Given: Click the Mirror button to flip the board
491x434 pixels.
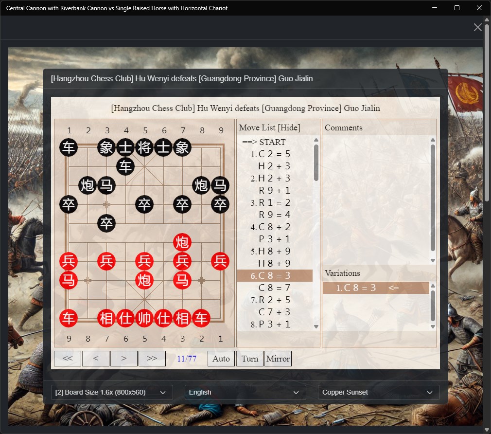Looking at the screenshot, I should [278, 359].
